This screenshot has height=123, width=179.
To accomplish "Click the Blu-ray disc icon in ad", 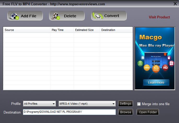I will [156, 69].
